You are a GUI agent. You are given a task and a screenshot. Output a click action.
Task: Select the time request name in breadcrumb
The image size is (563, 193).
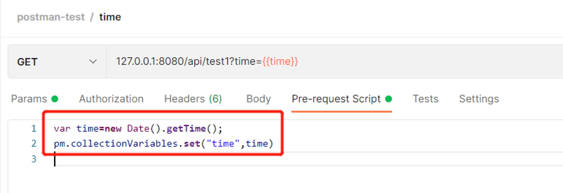[x=110, y=17]
